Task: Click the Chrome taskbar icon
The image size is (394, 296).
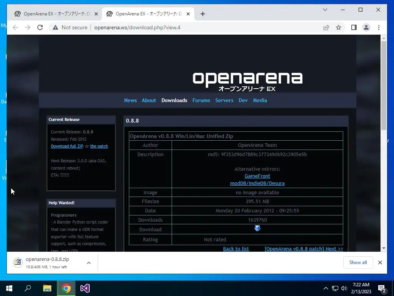Action: click(66, 288)
